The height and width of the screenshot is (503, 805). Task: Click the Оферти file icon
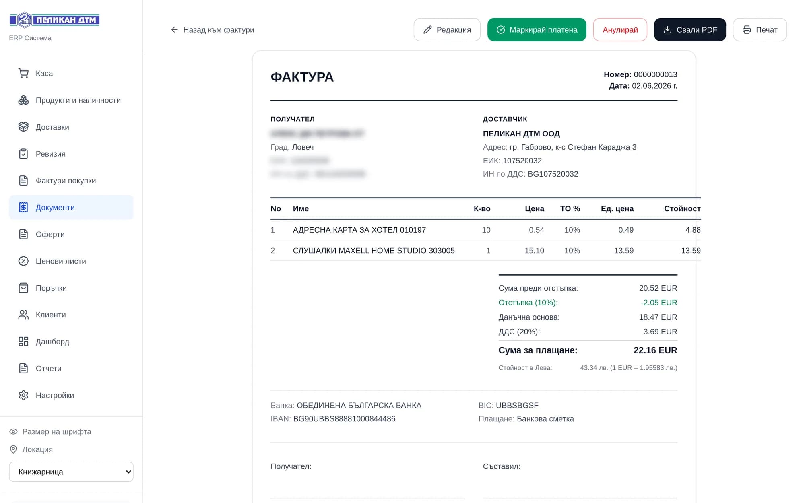(x=23, y=234)
